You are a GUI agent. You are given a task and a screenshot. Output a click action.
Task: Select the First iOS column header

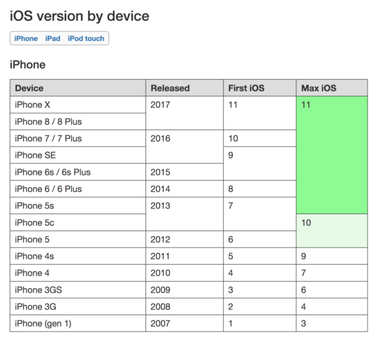(x=246, y=88)
